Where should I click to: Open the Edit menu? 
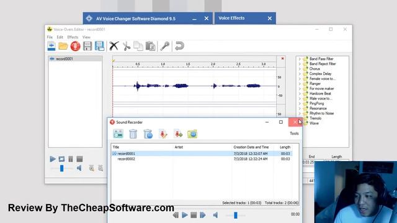pos(60,37)
